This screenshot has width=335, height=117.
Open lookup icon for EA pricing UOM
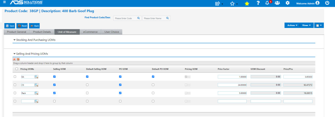36,77
